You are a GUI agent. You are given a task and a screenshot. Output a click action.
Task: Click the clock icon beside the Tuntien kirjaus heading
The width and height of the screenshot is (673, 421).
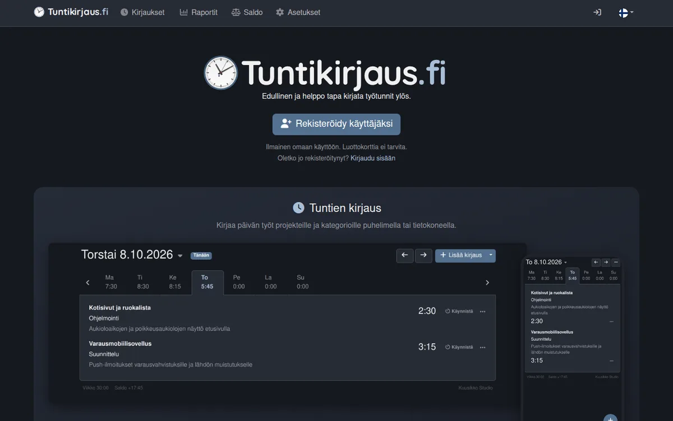(x=298, y=208)
